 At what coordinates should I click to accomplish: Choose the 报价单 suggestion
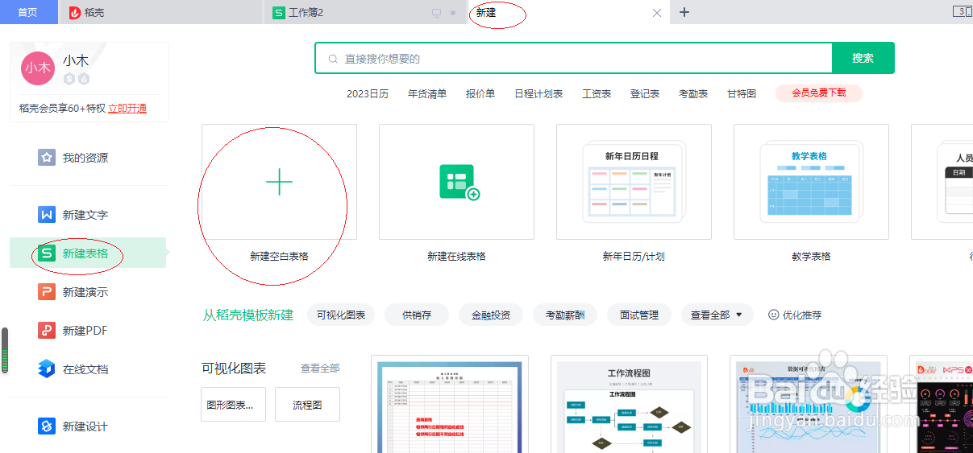480,94
